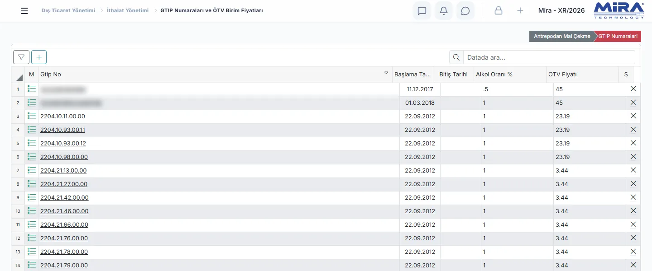
Task: Delete row 2204.10.93.00.12
Action: 633,143
